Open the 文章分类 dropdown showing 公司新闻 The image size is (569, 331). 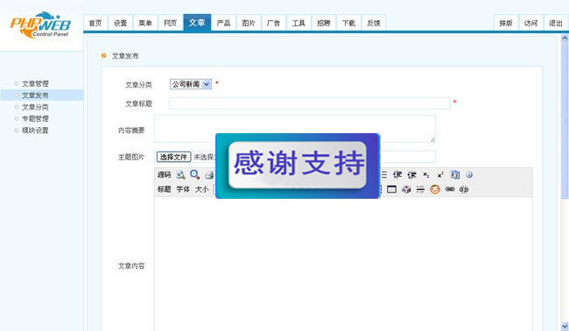click(x=191, y=84)
